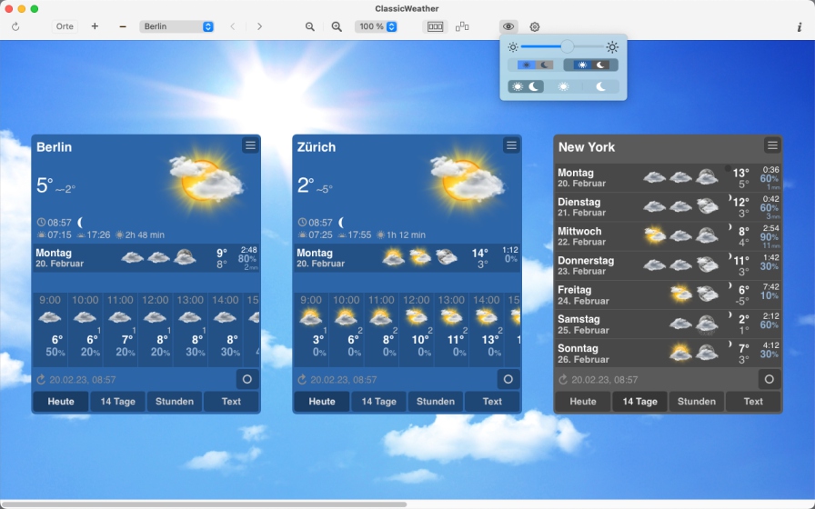Switch the Berlin card to the Heute tab

[61, 402]
